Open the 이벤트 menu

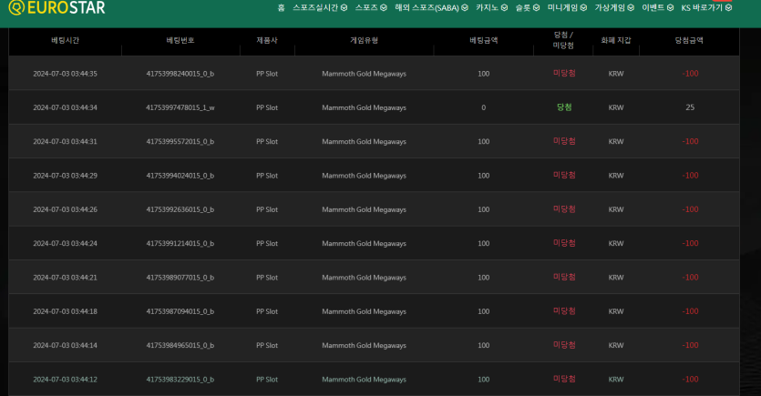coord(653,8)
